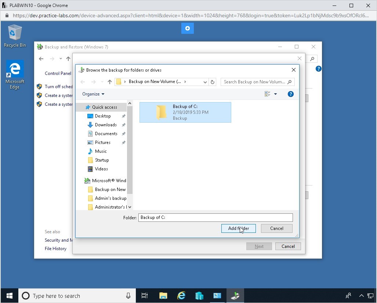Select Quick access in navigation pane
Viewport: 377px width, 303px height.
click(102, 107)
